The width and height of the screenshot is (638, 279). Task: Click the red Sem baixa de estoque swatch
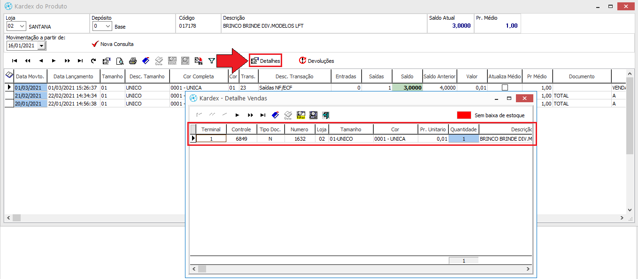[464, 115]
